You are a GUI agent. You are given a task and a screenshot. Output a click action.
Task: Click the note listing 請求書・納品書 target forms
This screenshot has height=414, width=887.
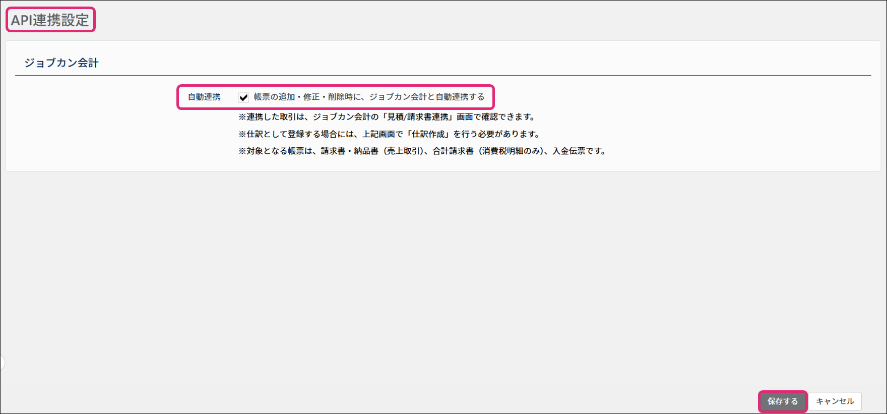422,151
